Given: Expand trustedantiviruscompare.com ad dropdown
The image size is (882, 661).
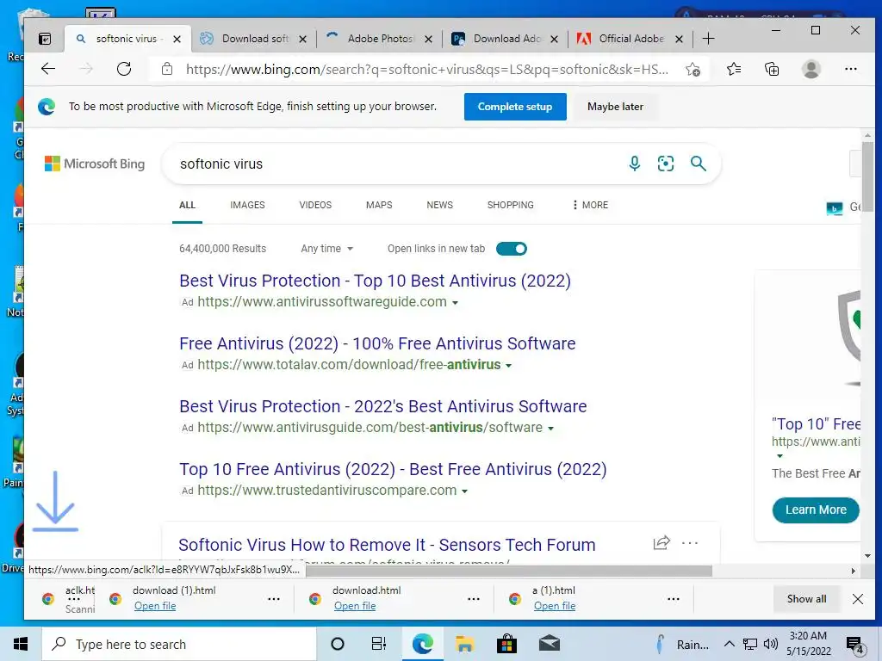Looking at the screenshot, I should pos(464,491).
